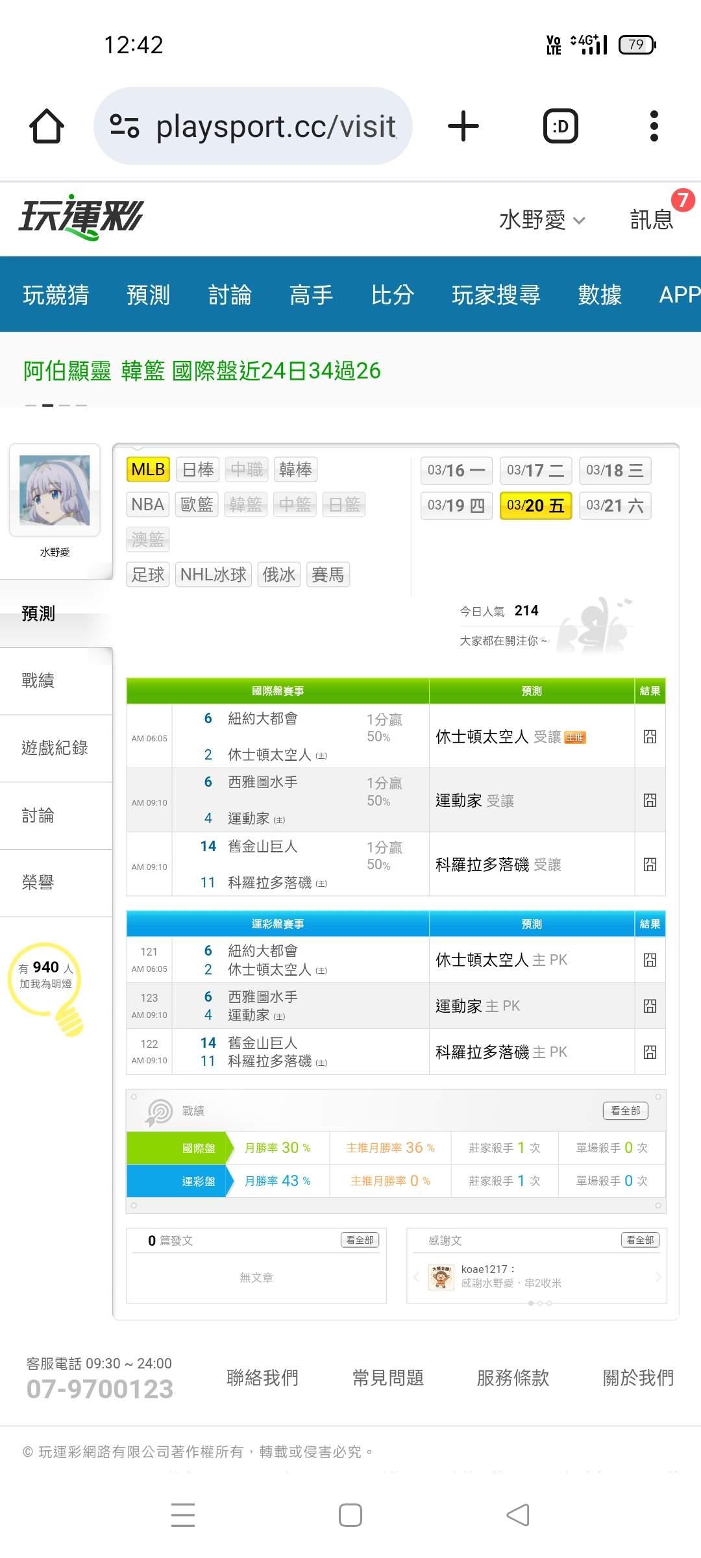Select the NHL冰球 league tab
The height and width of the screenshot is (1558, 701).
(214, 575)
